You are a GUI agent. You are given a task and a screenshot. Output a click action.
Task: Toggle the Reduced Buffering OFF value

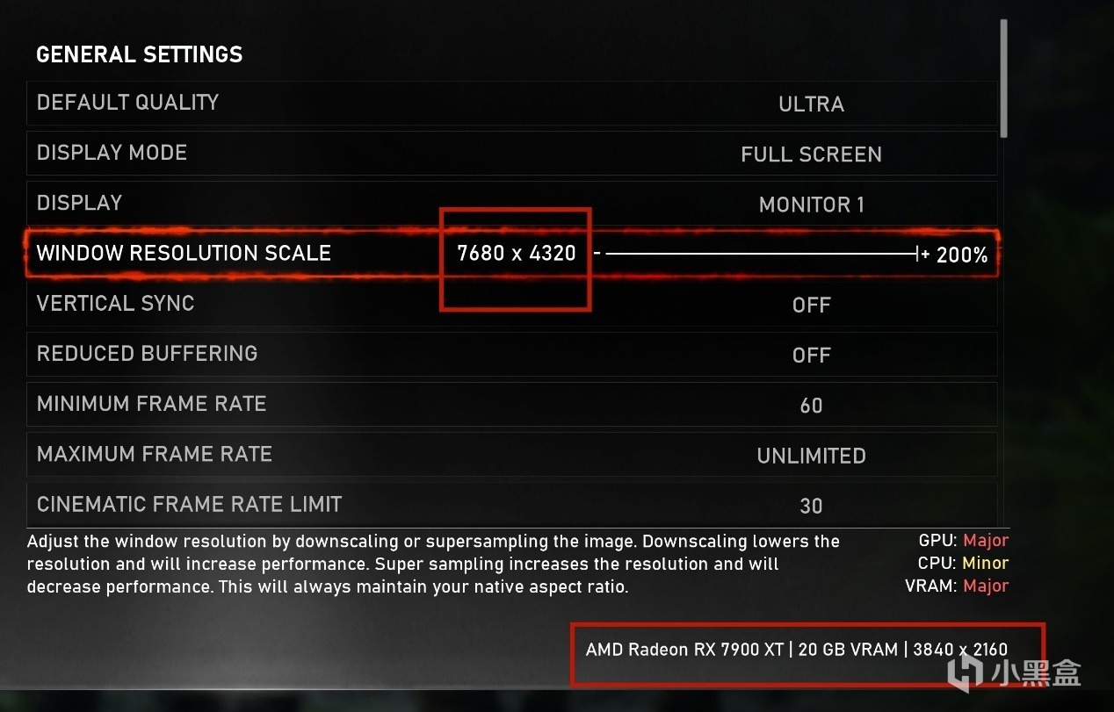811,355
